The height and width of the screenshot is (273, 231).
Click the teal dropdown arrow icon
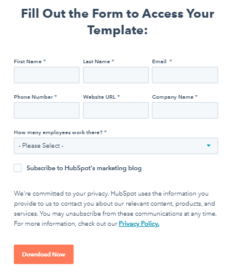coord(208,145)
